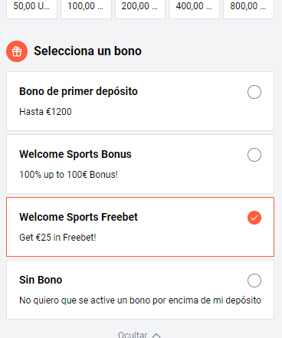The height and width of the screenshot is (338, 282).
Task: Click the '100% up to 100€ Bonus!' text
Action: pos(68,175)
